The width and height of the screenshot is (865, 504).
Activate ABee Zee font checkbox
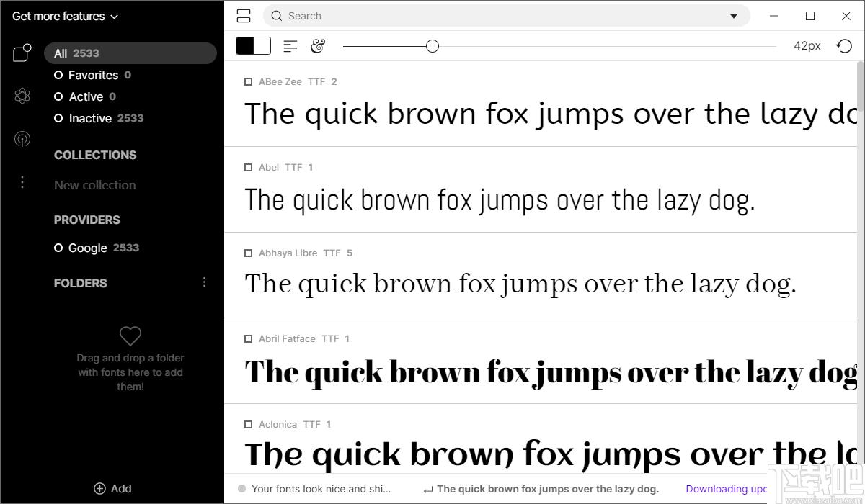(248, 82)
